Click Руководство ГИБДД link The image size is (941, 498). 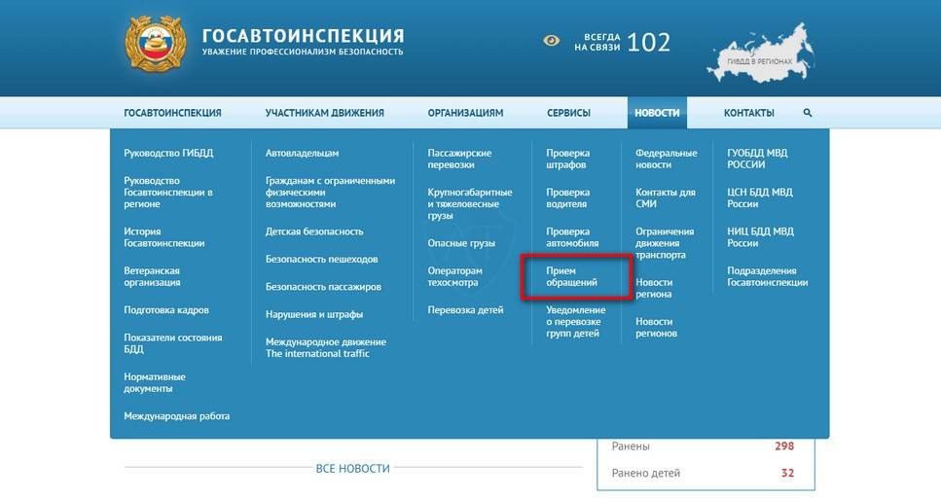[167, 153]
